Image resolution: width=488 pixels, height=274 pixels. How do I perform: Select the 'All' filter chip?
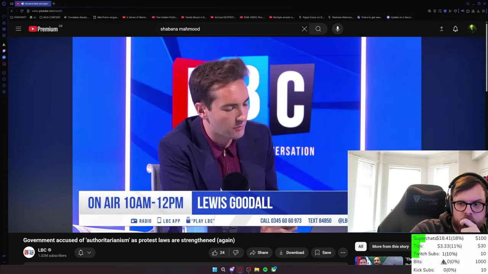pyautogui.click(x=361, y=247)
